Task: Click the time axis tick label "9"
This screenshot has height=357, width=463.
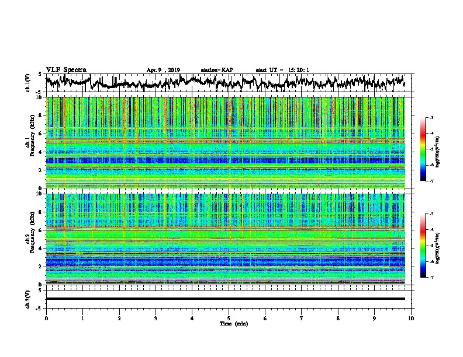Action: coord(374,318)
